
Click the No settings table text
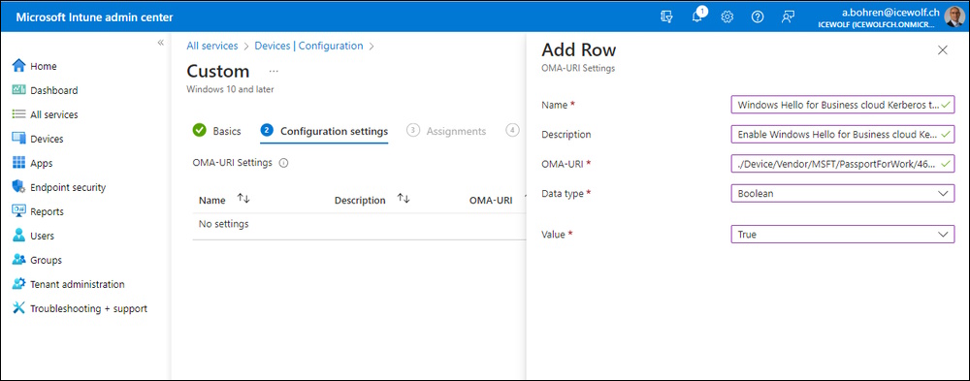[x=223, y=224]
